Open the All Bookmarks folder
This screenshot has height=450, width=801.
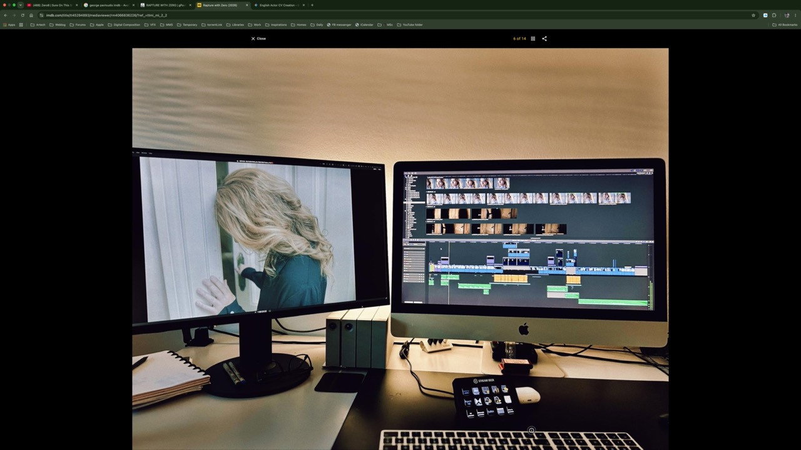785,25
